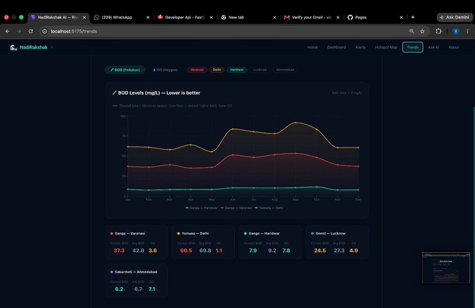Click the NadiRakshak wave logo icon
Viewport: 475px width, 308px height.
click(x=14, y=48)
